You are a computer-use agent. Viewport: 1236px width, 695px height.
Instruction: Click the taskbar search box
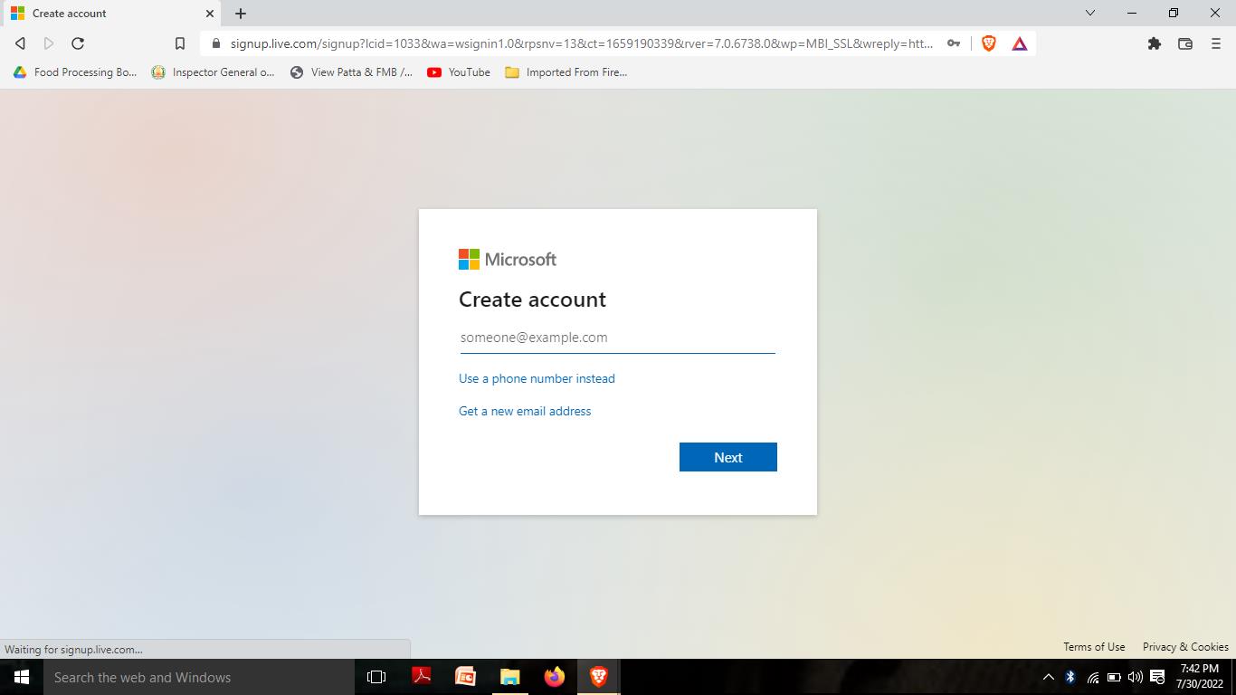pyautogui.click(x=198, y=677)
